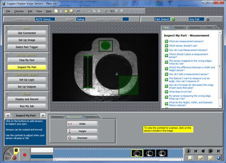Click the Record button with red dot
The image size is (226, 163).
tap(25, 155)
